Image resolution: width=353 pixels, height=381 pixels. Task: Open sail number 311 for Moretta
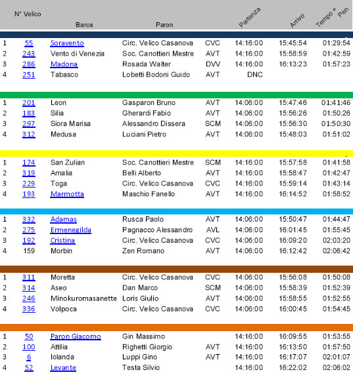coord(29,277)
